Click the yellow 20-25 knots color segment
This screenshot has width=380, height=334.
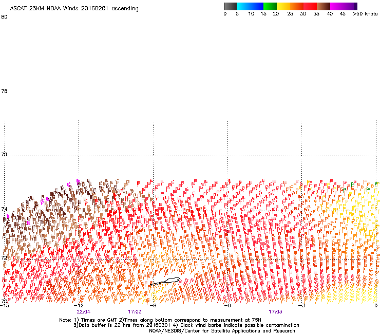click(x=283, y=6)
